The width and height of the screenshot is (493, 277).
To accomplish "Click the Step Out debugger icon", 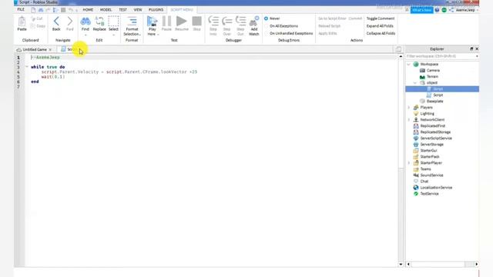I will pos(240,22).
